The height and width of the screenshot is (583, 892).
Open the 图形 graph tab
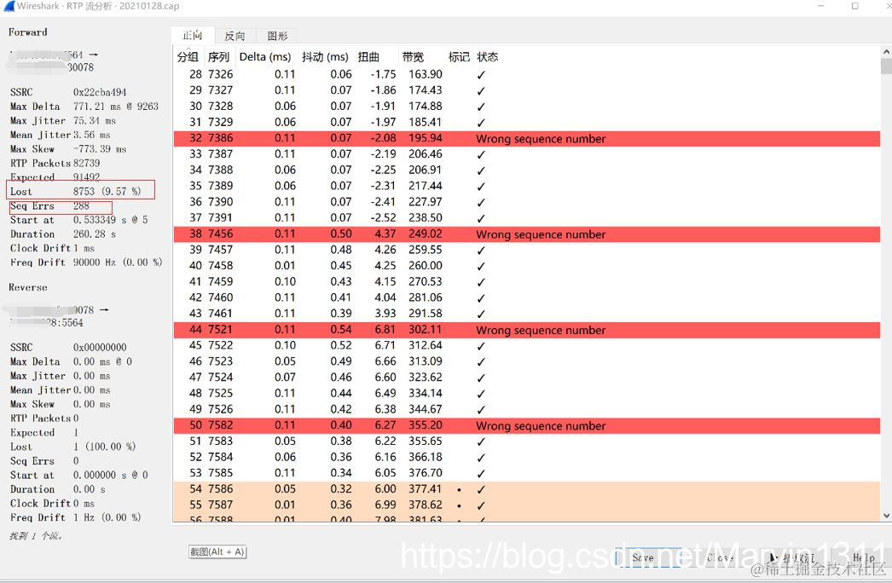coord(277,36)
